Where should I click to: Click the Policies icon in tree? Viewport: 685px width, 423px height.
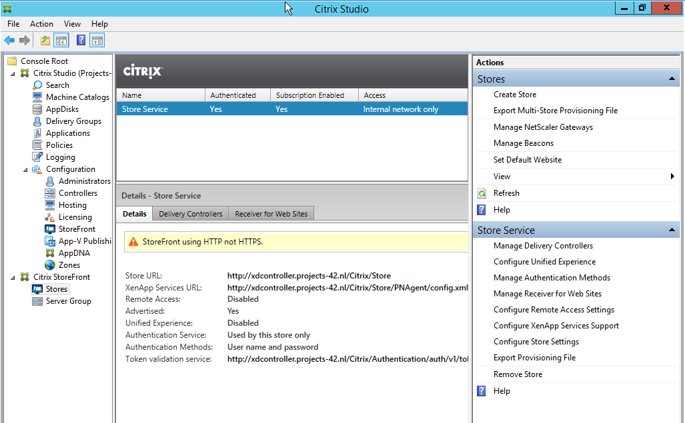coord(38,145)
